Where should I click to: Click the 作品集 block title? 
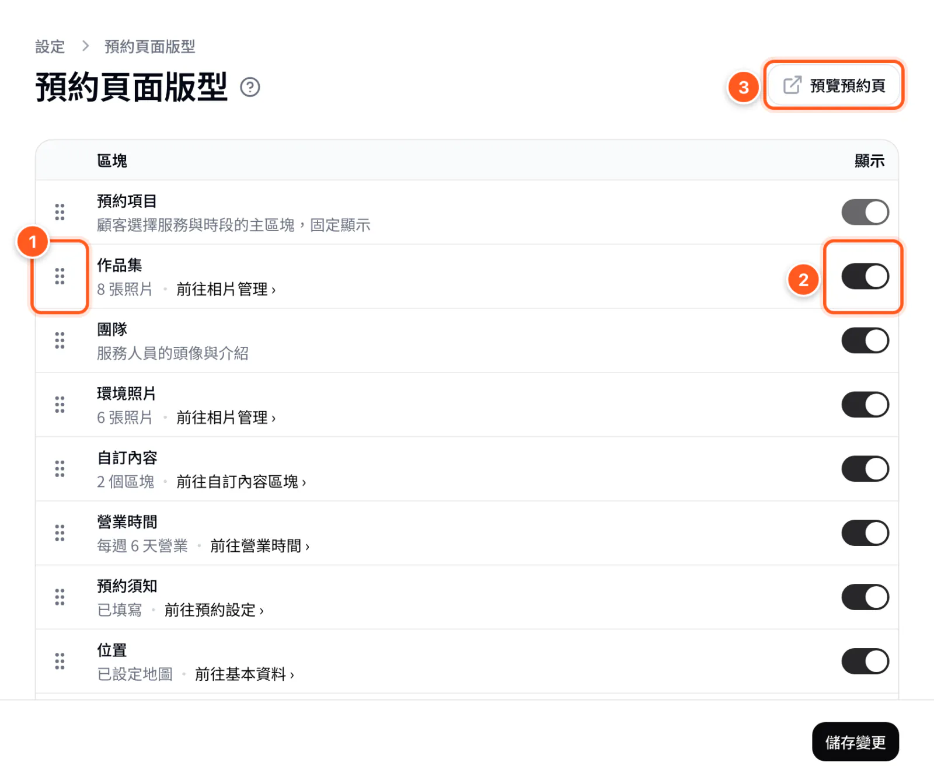tap(120, 265)
